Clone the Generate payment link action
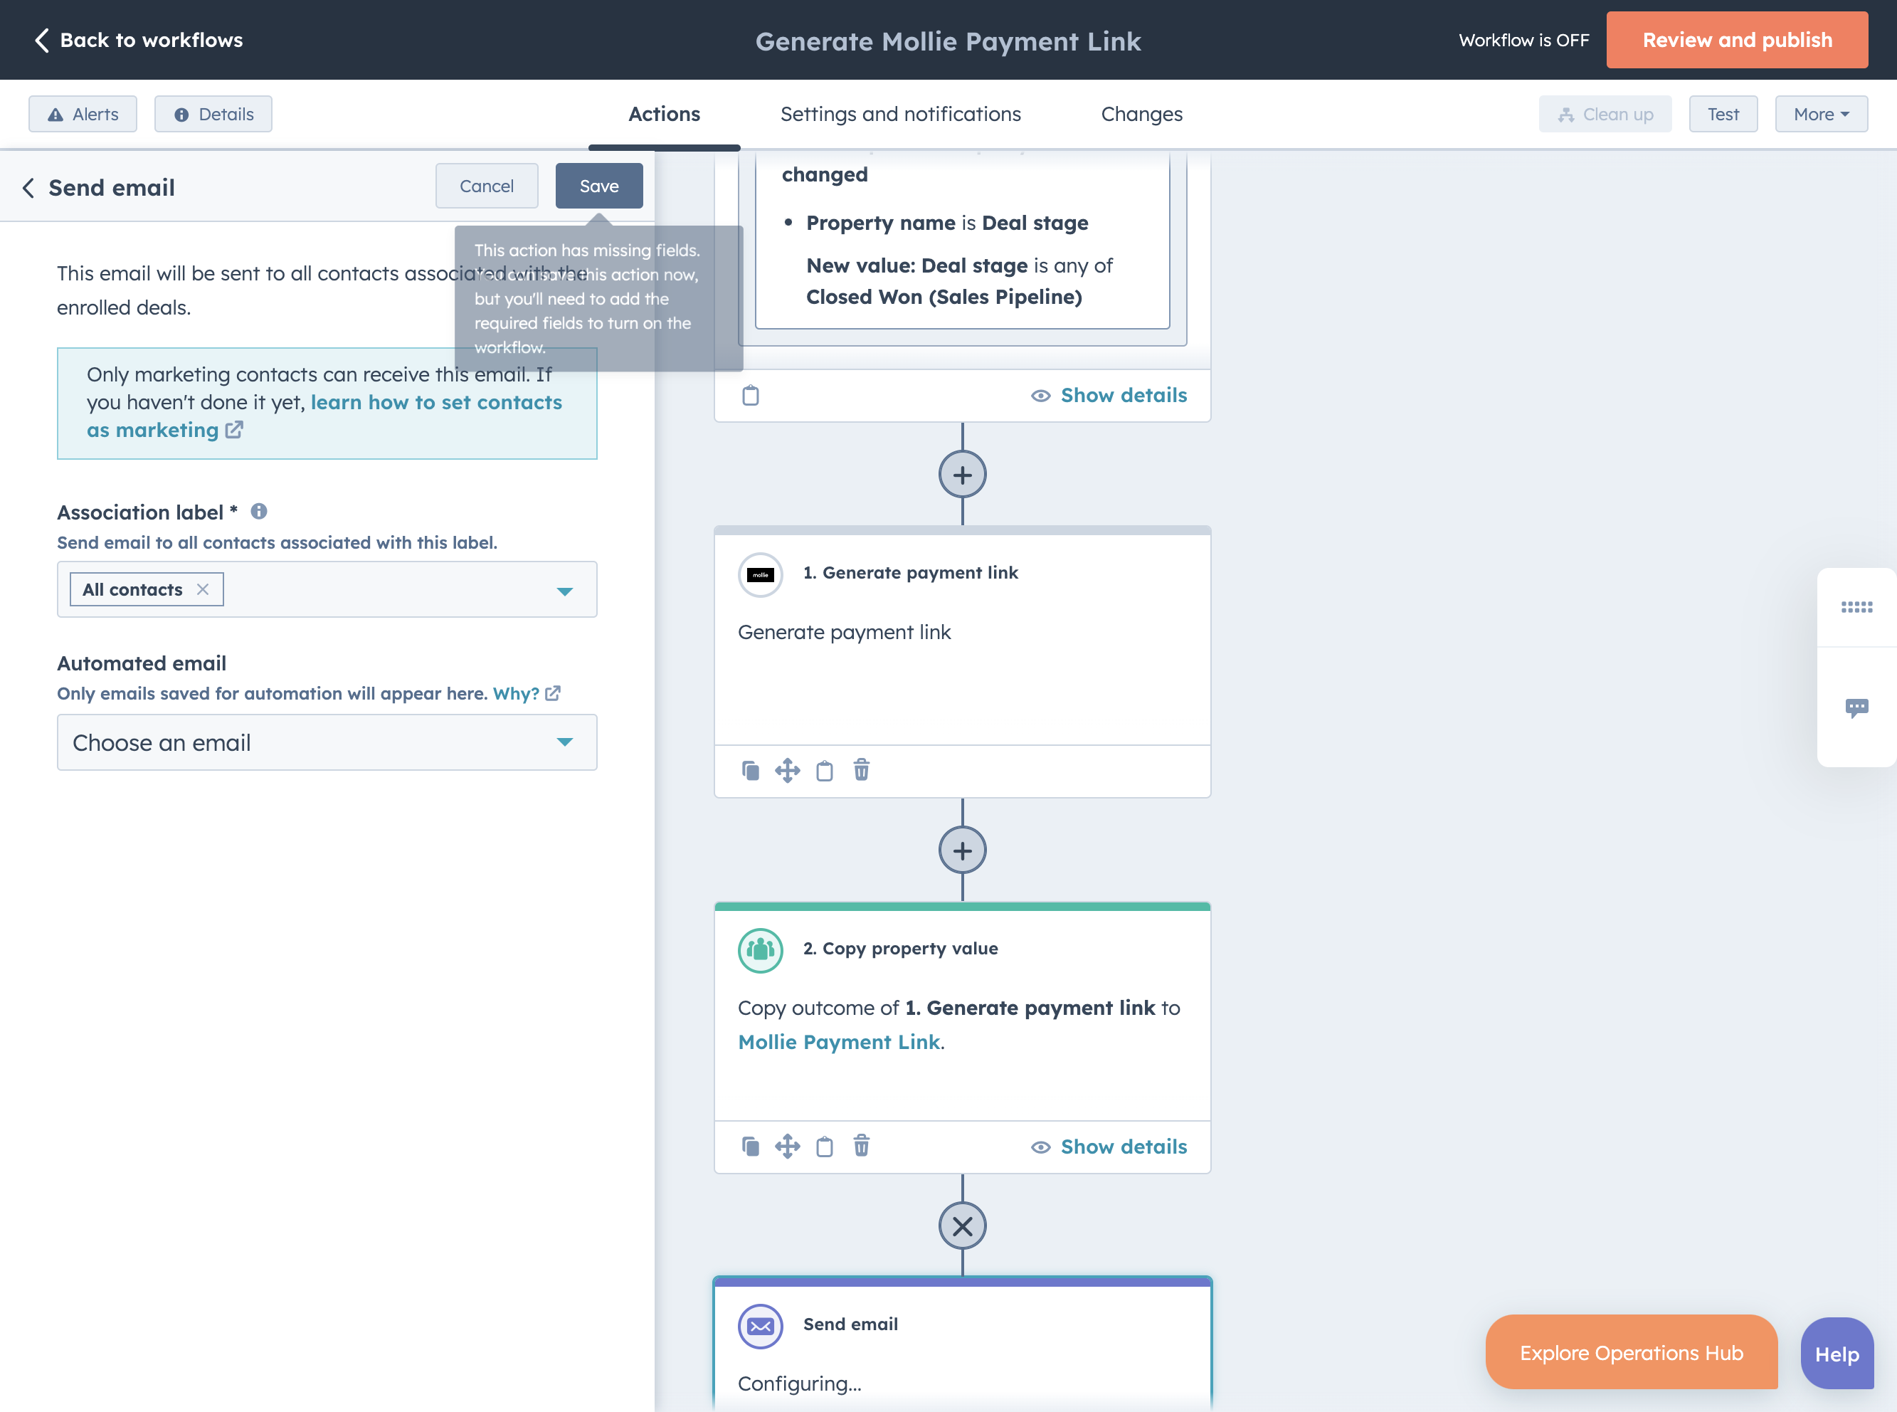Viewport: 1897px width, 1412px height. coord(750,770)
